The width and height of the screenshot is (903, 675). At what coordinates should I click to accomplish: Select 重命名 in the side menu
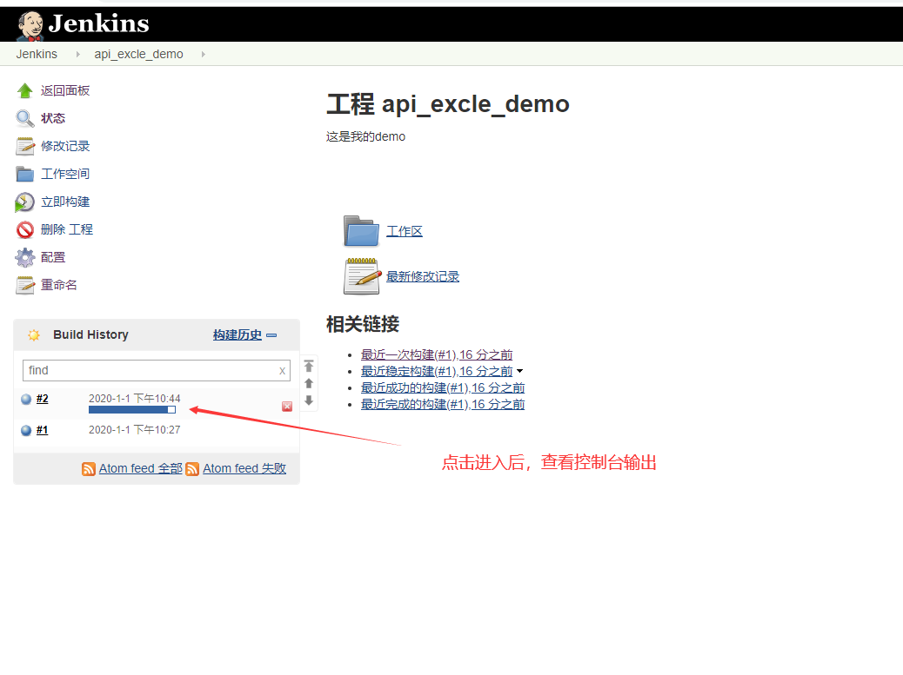[59, 285]
